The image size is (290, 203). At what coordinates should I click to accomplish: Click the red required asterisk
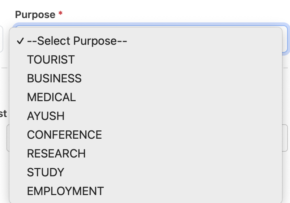pos(60,14)
